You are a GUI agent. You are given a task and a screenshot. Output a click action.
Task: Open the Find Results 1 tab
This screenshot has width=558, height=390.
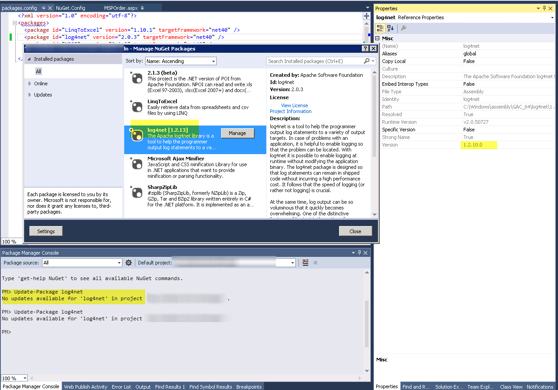point(170,386)
